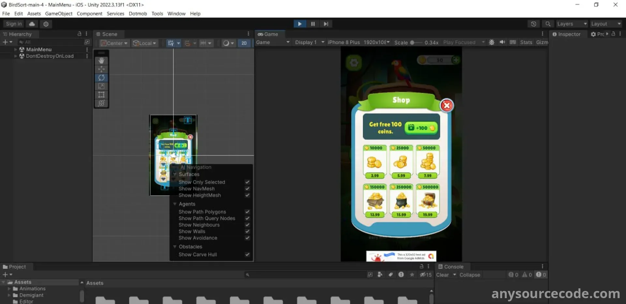The image size is (626, 304).
Task: Toggle the 2D scene view mode
Action: click(x=244, y=43)
